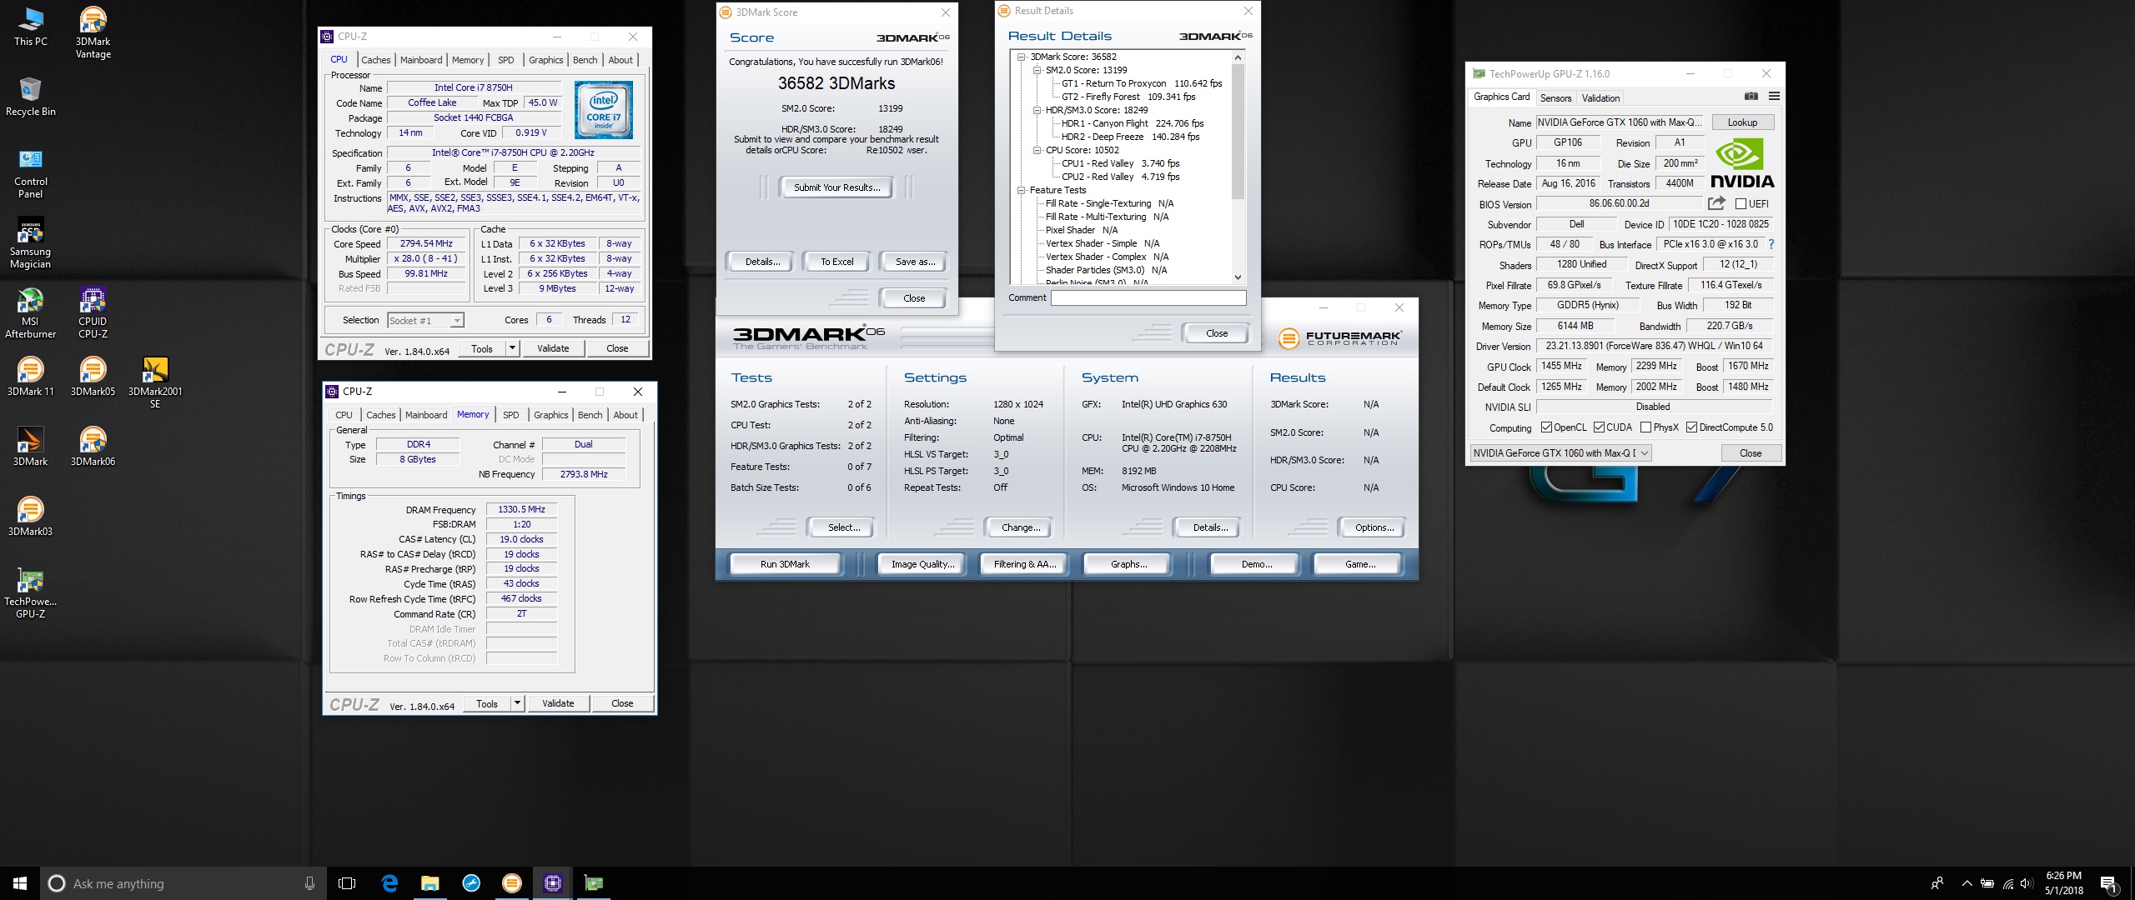Open 3DMark Vantage desktop shortcut

pos(93,32)
